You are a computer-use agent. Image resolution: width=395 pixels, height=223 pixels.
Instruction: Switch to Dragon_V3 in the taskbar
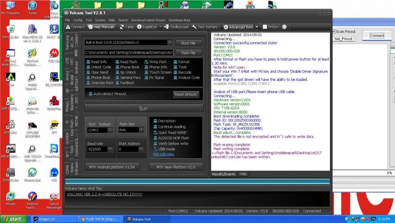coord(53,219)
